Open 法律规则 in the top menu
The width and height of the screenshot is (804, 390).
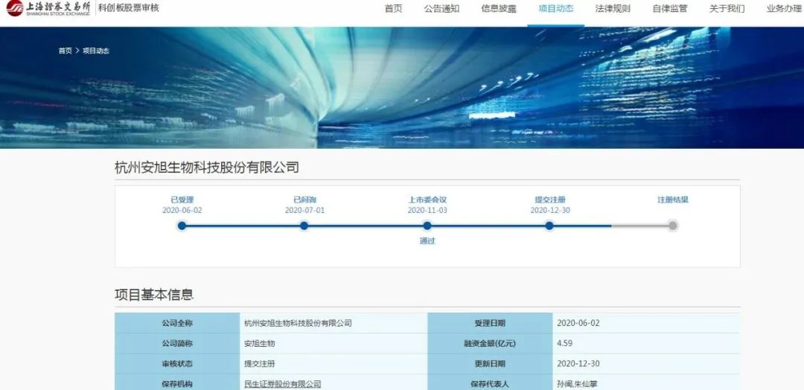(613, 9)
